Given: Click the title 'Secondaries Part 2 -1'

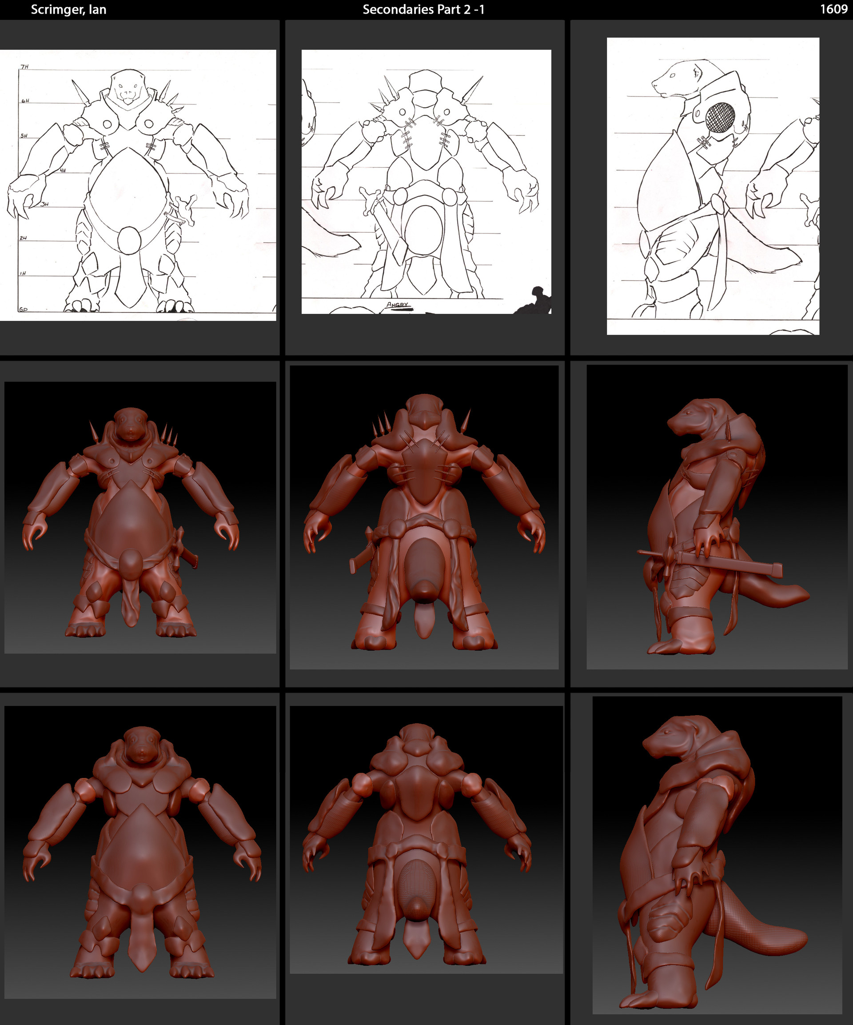Looking at the screenshot, I should click(x=426, y=8).
